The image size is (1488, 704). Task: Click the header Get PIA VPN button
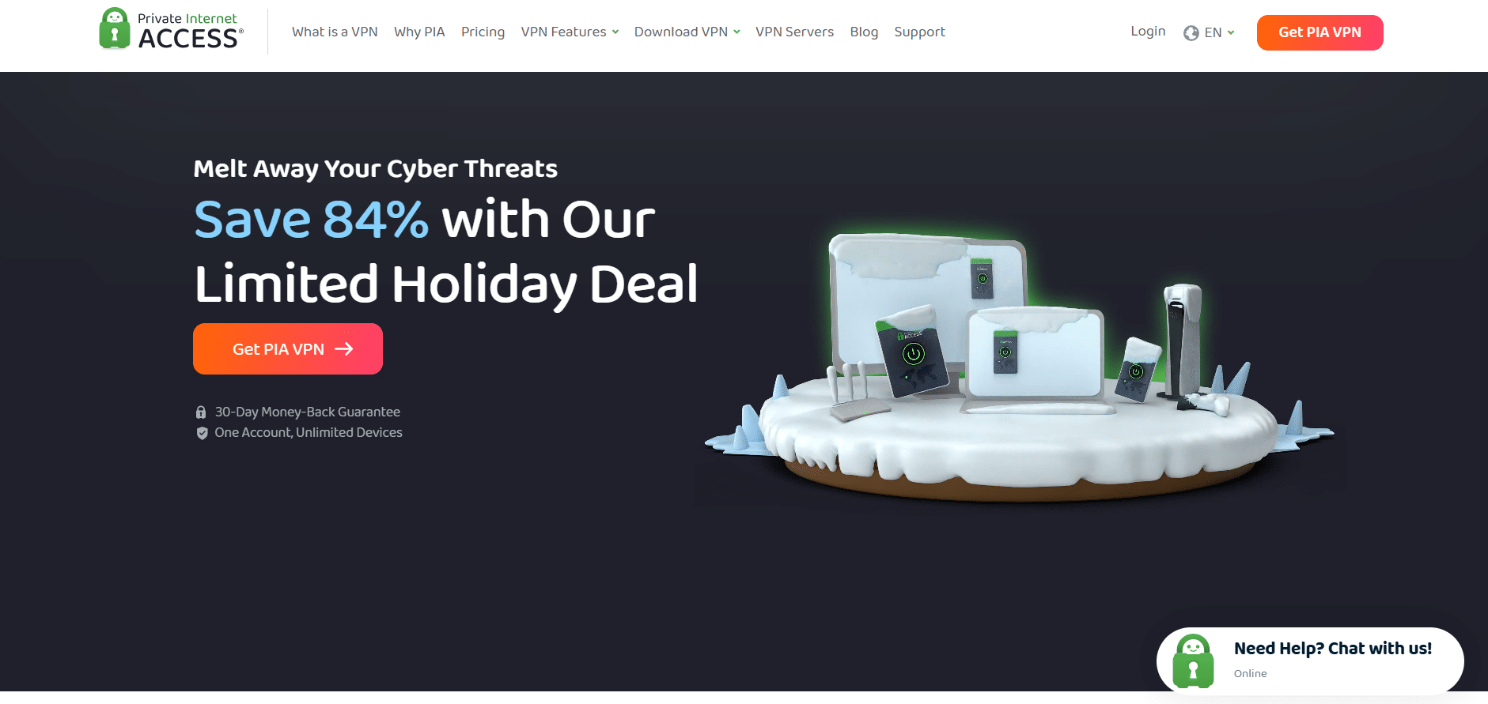(x=1320, y=32)
